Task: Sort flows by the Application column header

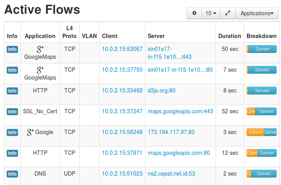Action: point(40,36)
